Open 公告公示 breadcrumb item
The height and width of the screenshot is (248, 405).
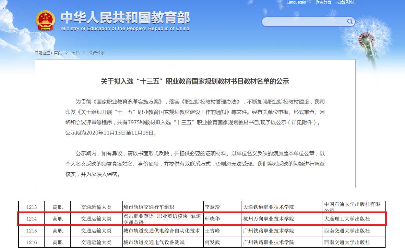pos(97,53)
